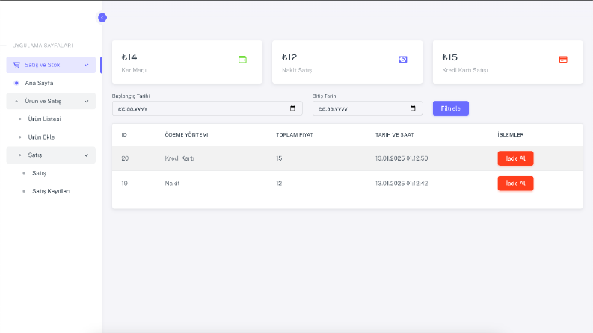The width and height of the screenshot is (593, 333).
Task: Open Ana Sayfa in sidebar
Action: pyautogui.click(x=39, y=83)
